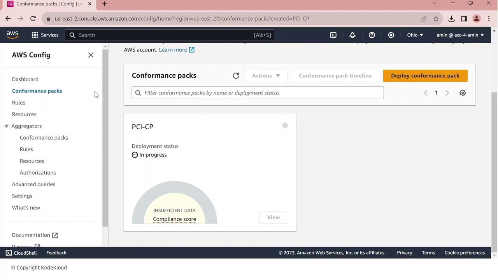Click View on the PCI-CP card
The width and height of the screenshot is (498, 280).
tap(274, 217)
